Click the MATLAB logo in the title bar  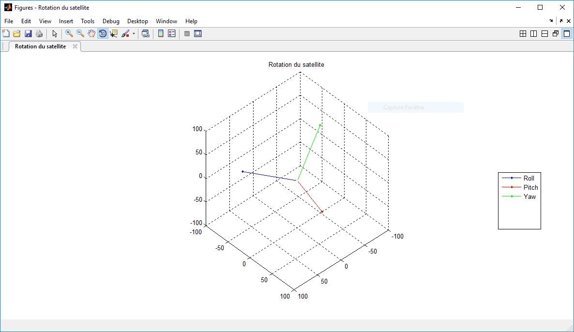(x=8, y=7)
